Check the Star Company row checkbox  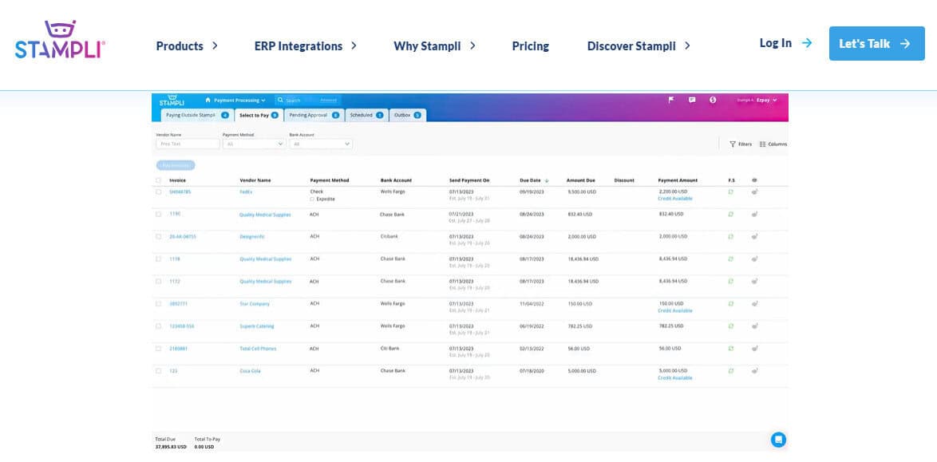[158, 304]
